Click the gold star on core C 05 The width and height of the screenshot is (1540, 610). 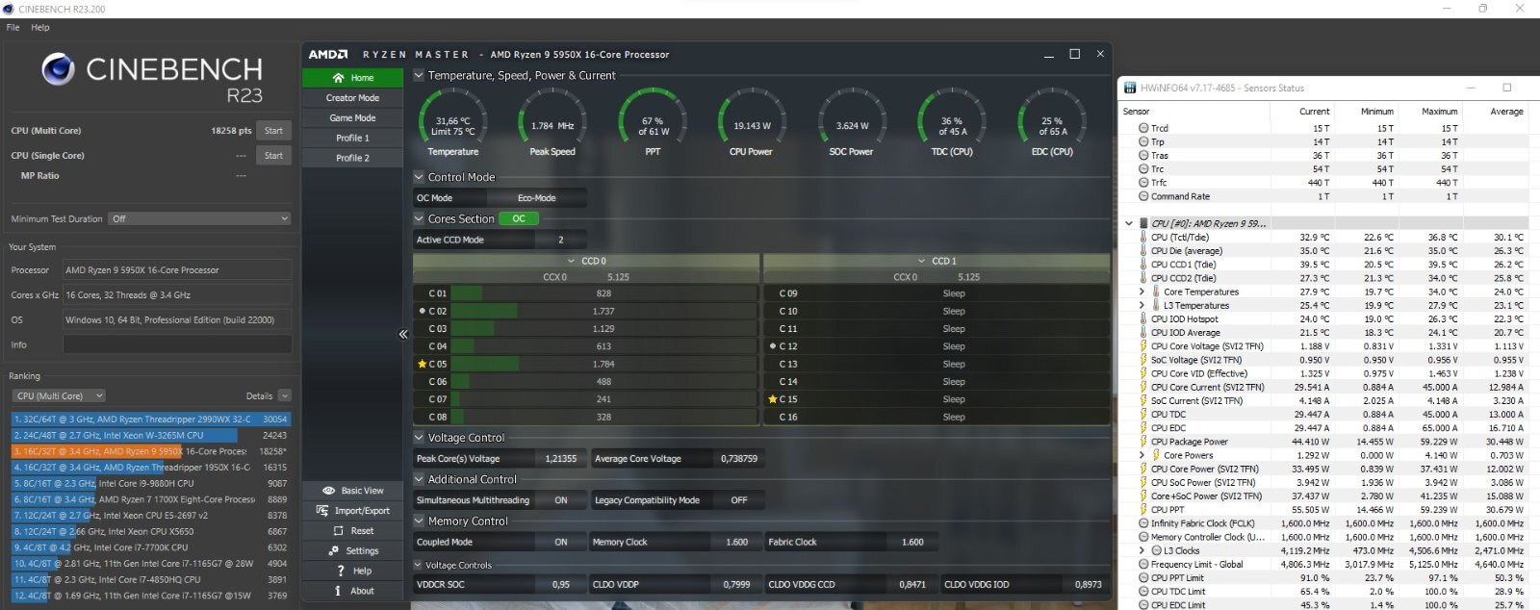coord(422,364)
